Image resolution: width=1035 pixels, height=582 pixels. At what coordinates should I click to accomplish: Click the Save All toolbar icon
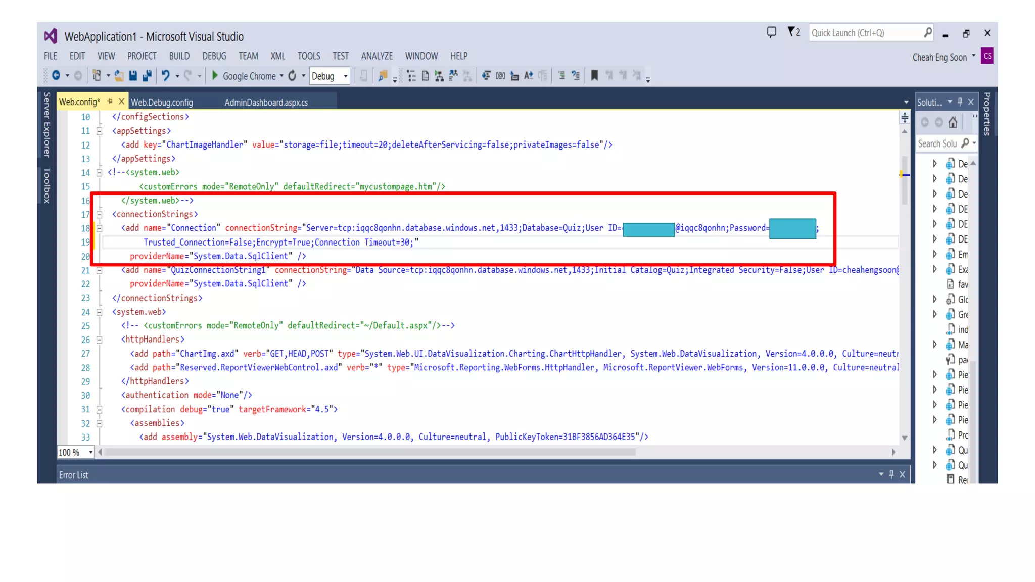pos(147,76)
